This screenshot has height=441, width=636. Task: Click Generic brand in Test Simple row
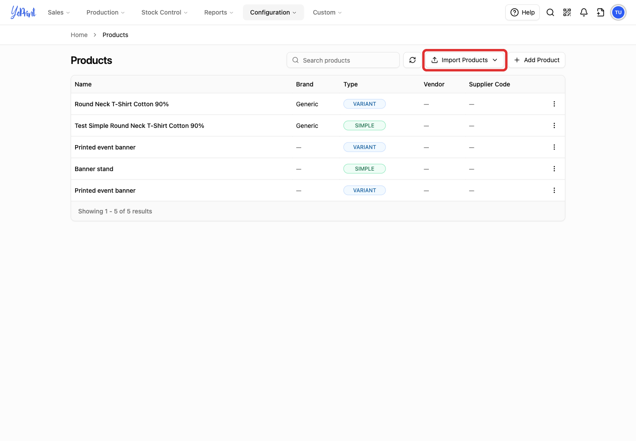click(x=307, y=126)
